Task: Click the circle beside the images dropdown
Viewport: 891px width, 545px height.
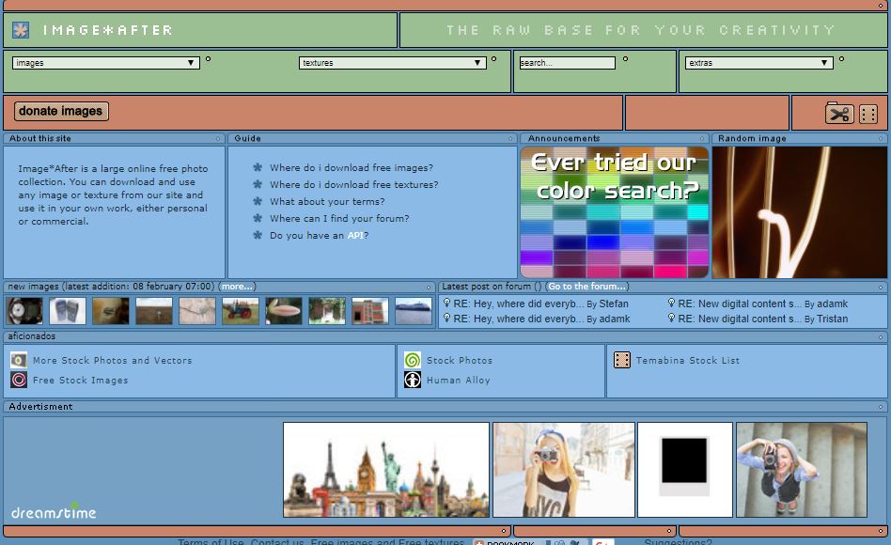Action: click(208, 58)
